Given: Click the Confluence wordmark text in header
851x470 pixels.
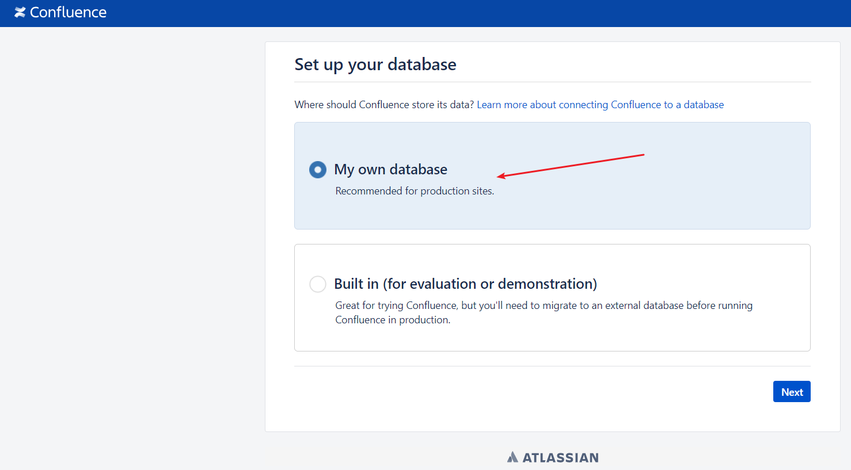Looking at the screenshot, I should [x=68, y=12].
